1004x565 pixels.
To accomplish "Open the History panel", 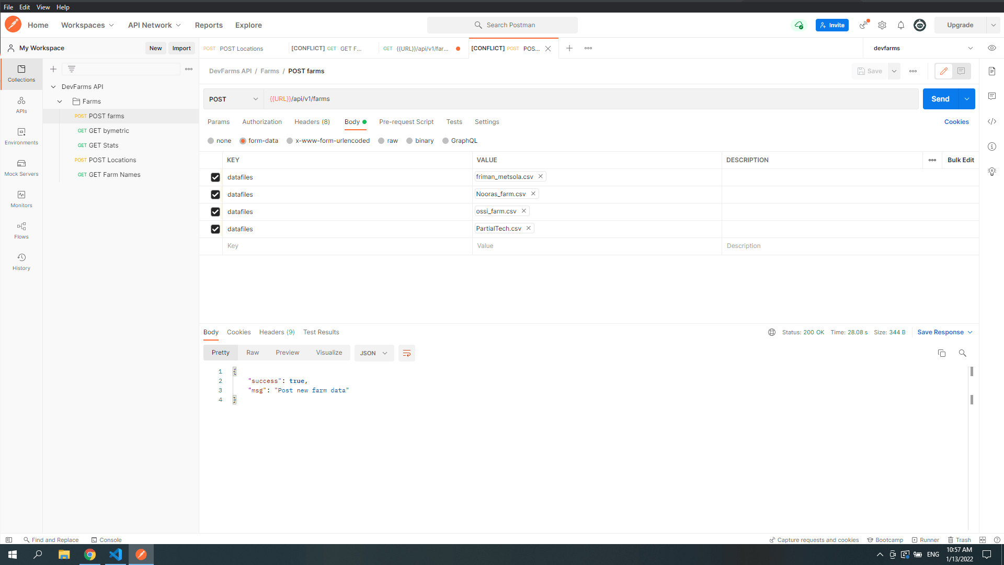I will click(x=21, y=262).
